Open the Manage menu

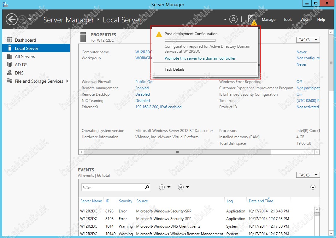pos(268,20)
